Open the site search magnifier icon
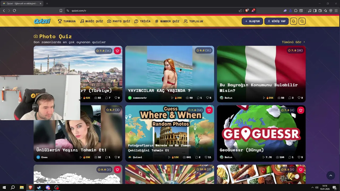The width and height of the screenshot is (340, 191). [x=302, y=21]
